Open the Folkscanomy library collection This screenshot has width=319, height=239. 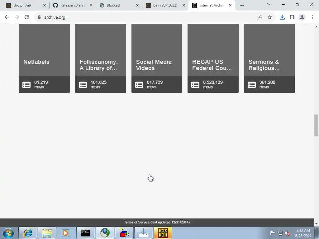[101, 58]
